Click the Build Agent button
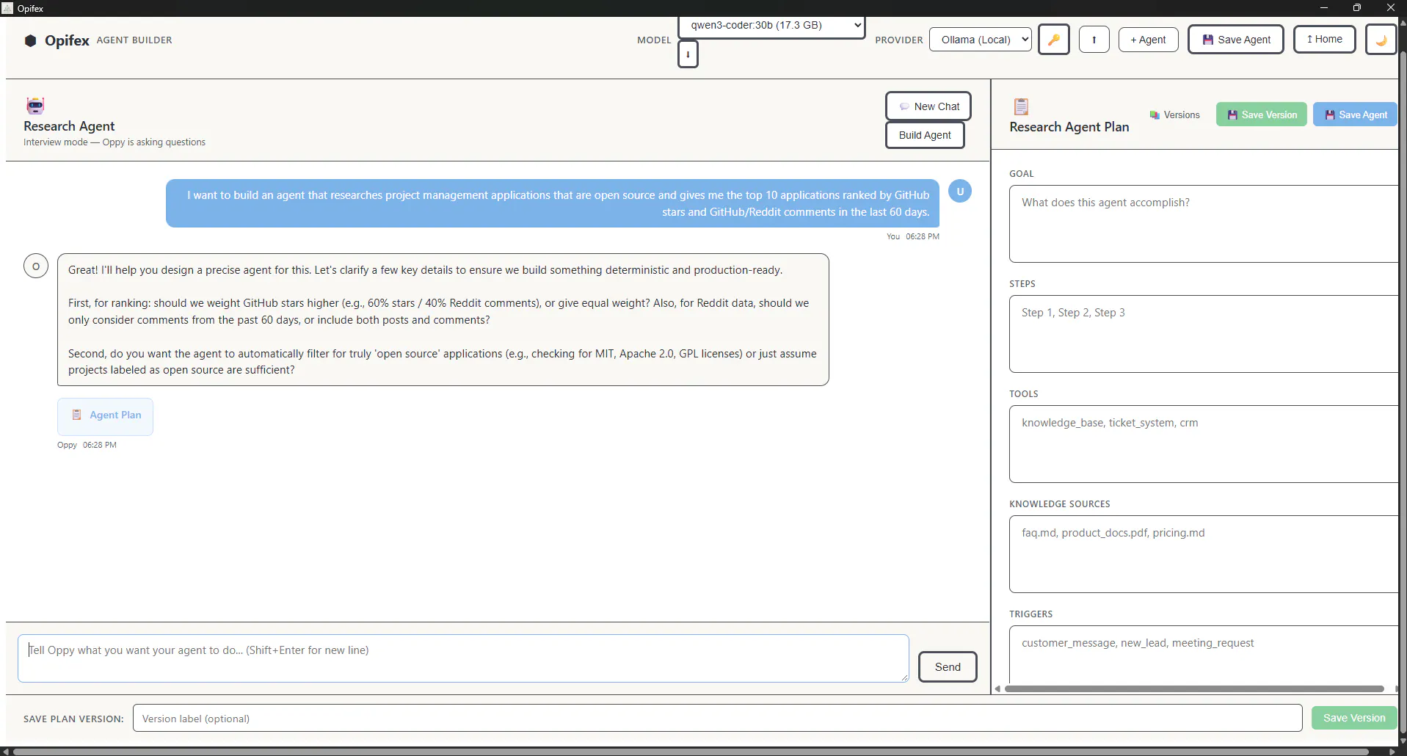 tap(924, 135)
